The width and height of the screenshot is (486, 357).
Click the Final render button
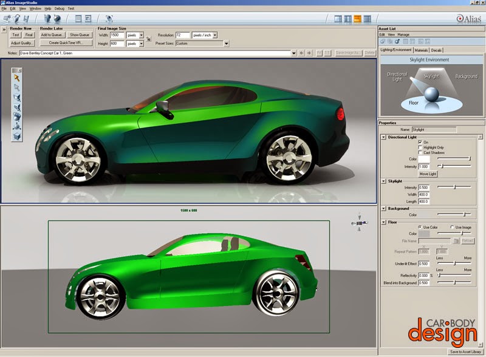pos(29,35)
